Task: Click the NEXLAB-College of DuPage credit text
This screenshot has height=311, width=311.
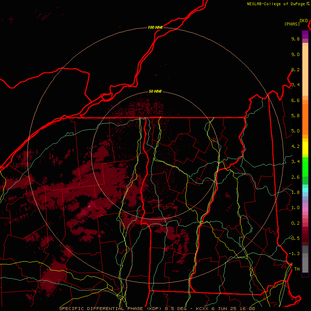Action: point(276,4)
